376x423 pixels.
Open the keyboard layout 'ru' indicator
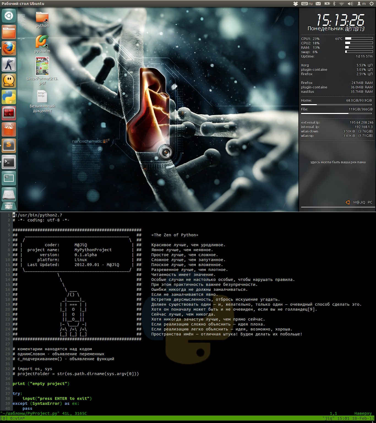307,4
